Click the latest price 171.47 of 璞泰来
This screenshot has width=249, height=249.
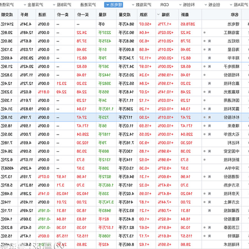[x=186, y=126]
